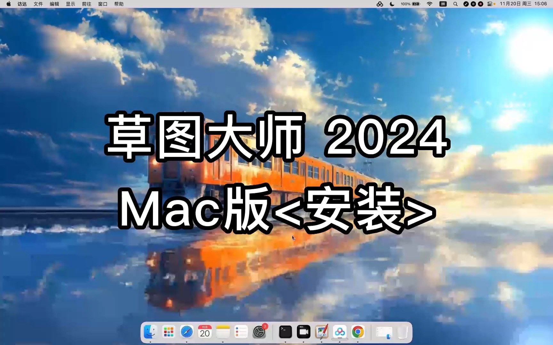Screen dimensions: 553x345
Task: Open the REC screen recorder app
Action: point(303,332)
